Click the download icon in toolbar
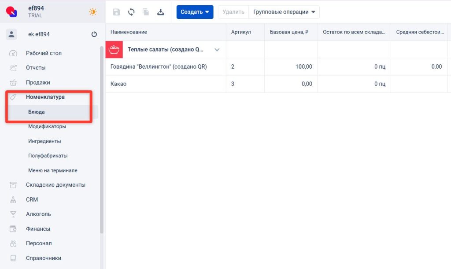The image size is (451, 269). pos(161,12)
